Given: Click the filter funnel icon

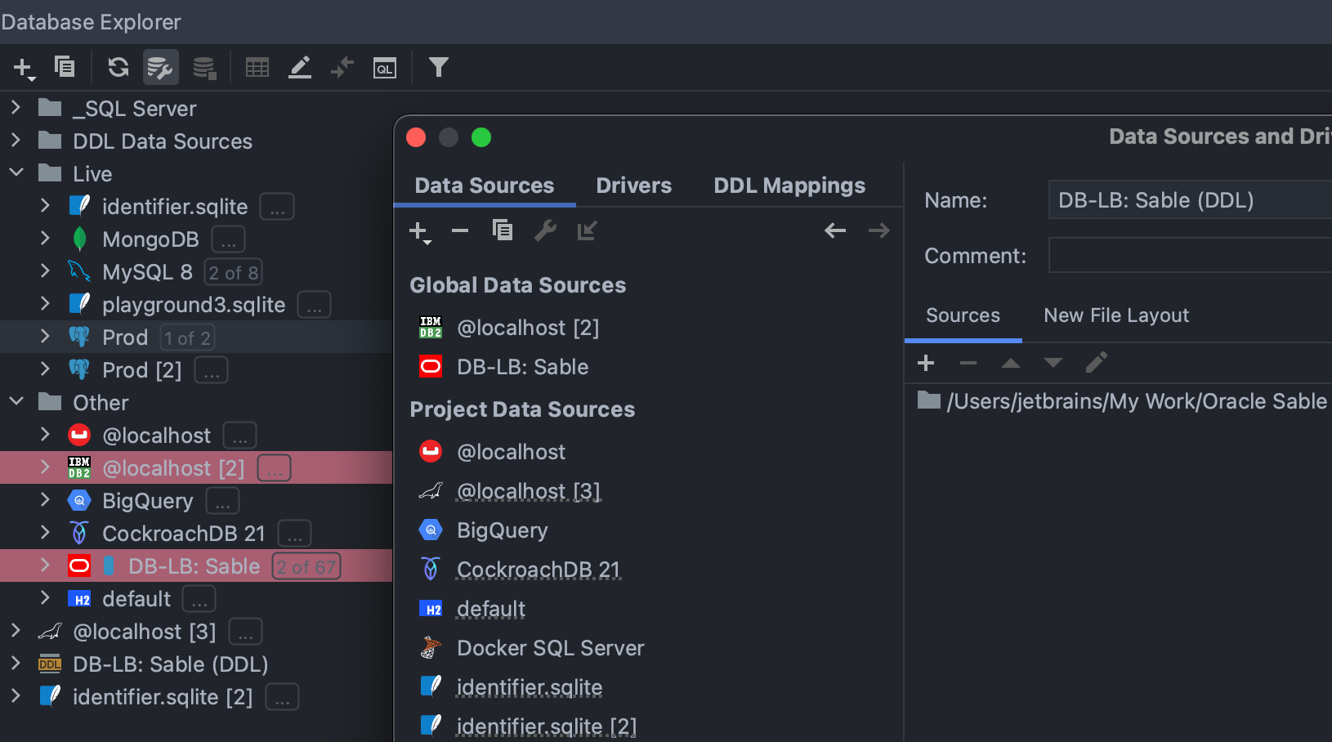Looking at the screenshot, I should (x=439, y=67).
